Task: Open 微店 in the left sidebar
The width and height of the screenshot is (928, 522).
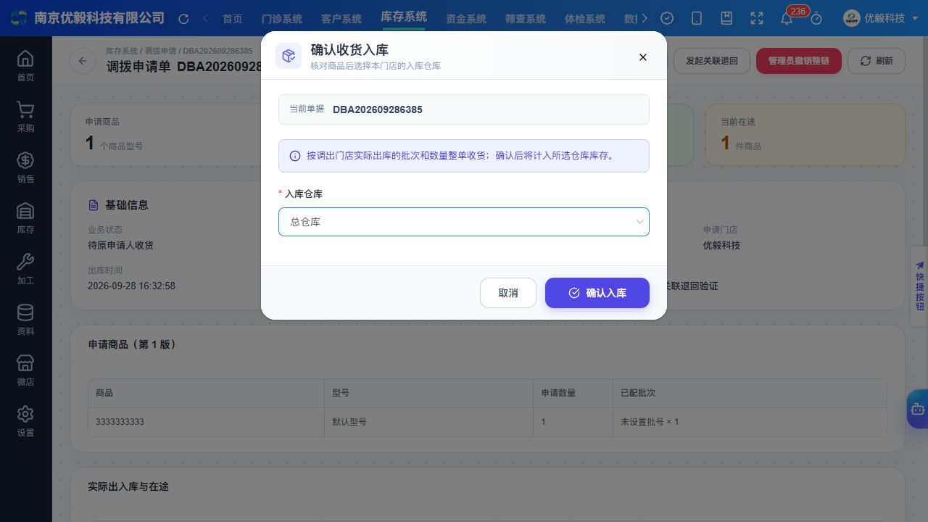Action: (25, 370)
